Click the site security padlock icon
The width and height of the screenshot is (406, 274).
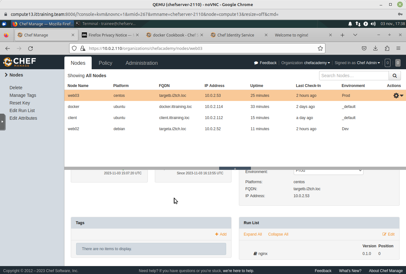(x=83, y=48)
